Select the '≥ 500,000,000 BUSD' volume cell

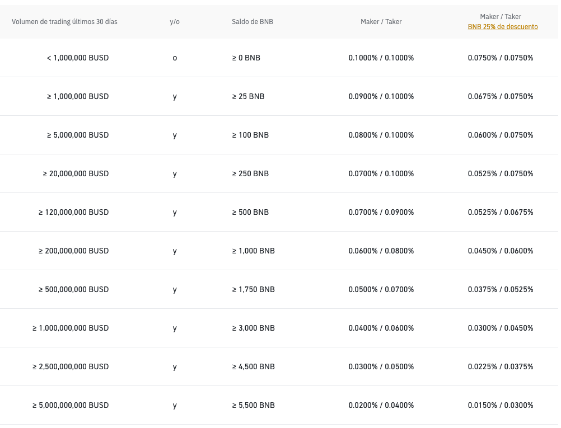click(73, 290)
